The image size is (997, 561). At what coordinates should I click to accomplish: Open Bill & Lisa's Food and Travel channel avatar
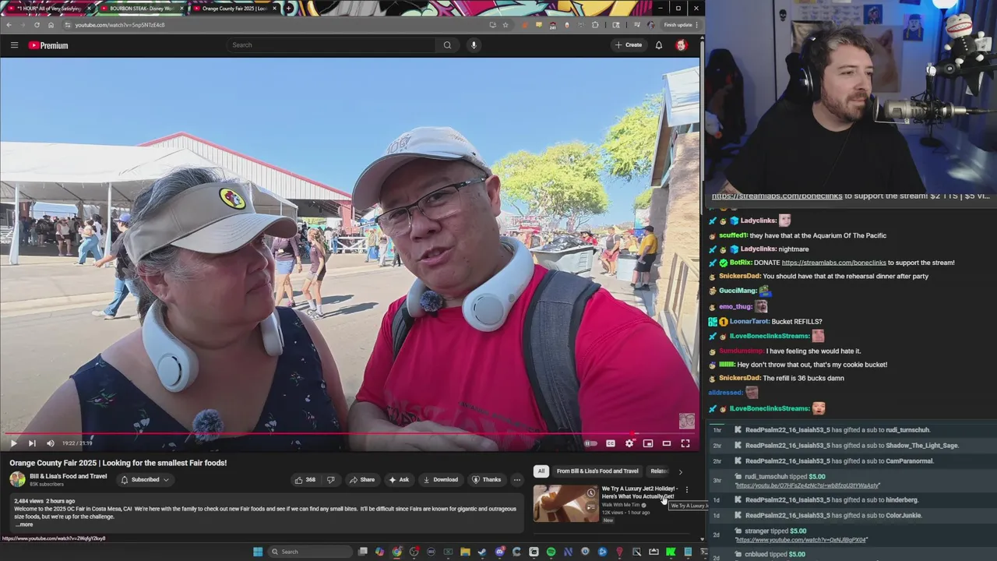pyautogui.click(x=17, y=480)
